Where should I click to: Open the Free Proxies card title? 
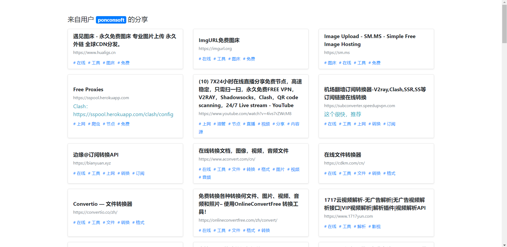tap(88, 89)
